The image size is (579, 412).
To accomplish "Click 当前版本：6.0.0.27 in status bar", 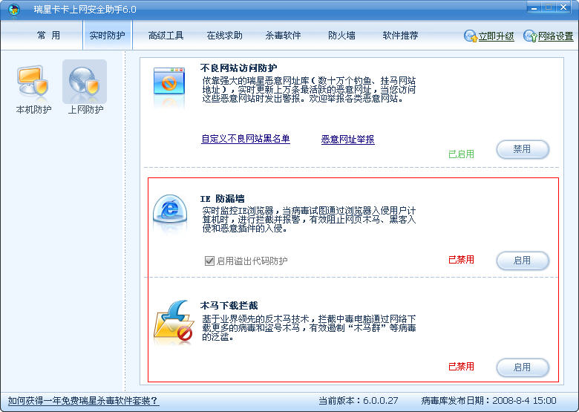I will [359, 401].
